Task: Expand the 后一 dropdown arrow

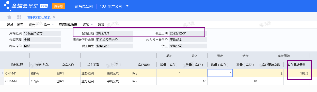Action: (53, 25)
